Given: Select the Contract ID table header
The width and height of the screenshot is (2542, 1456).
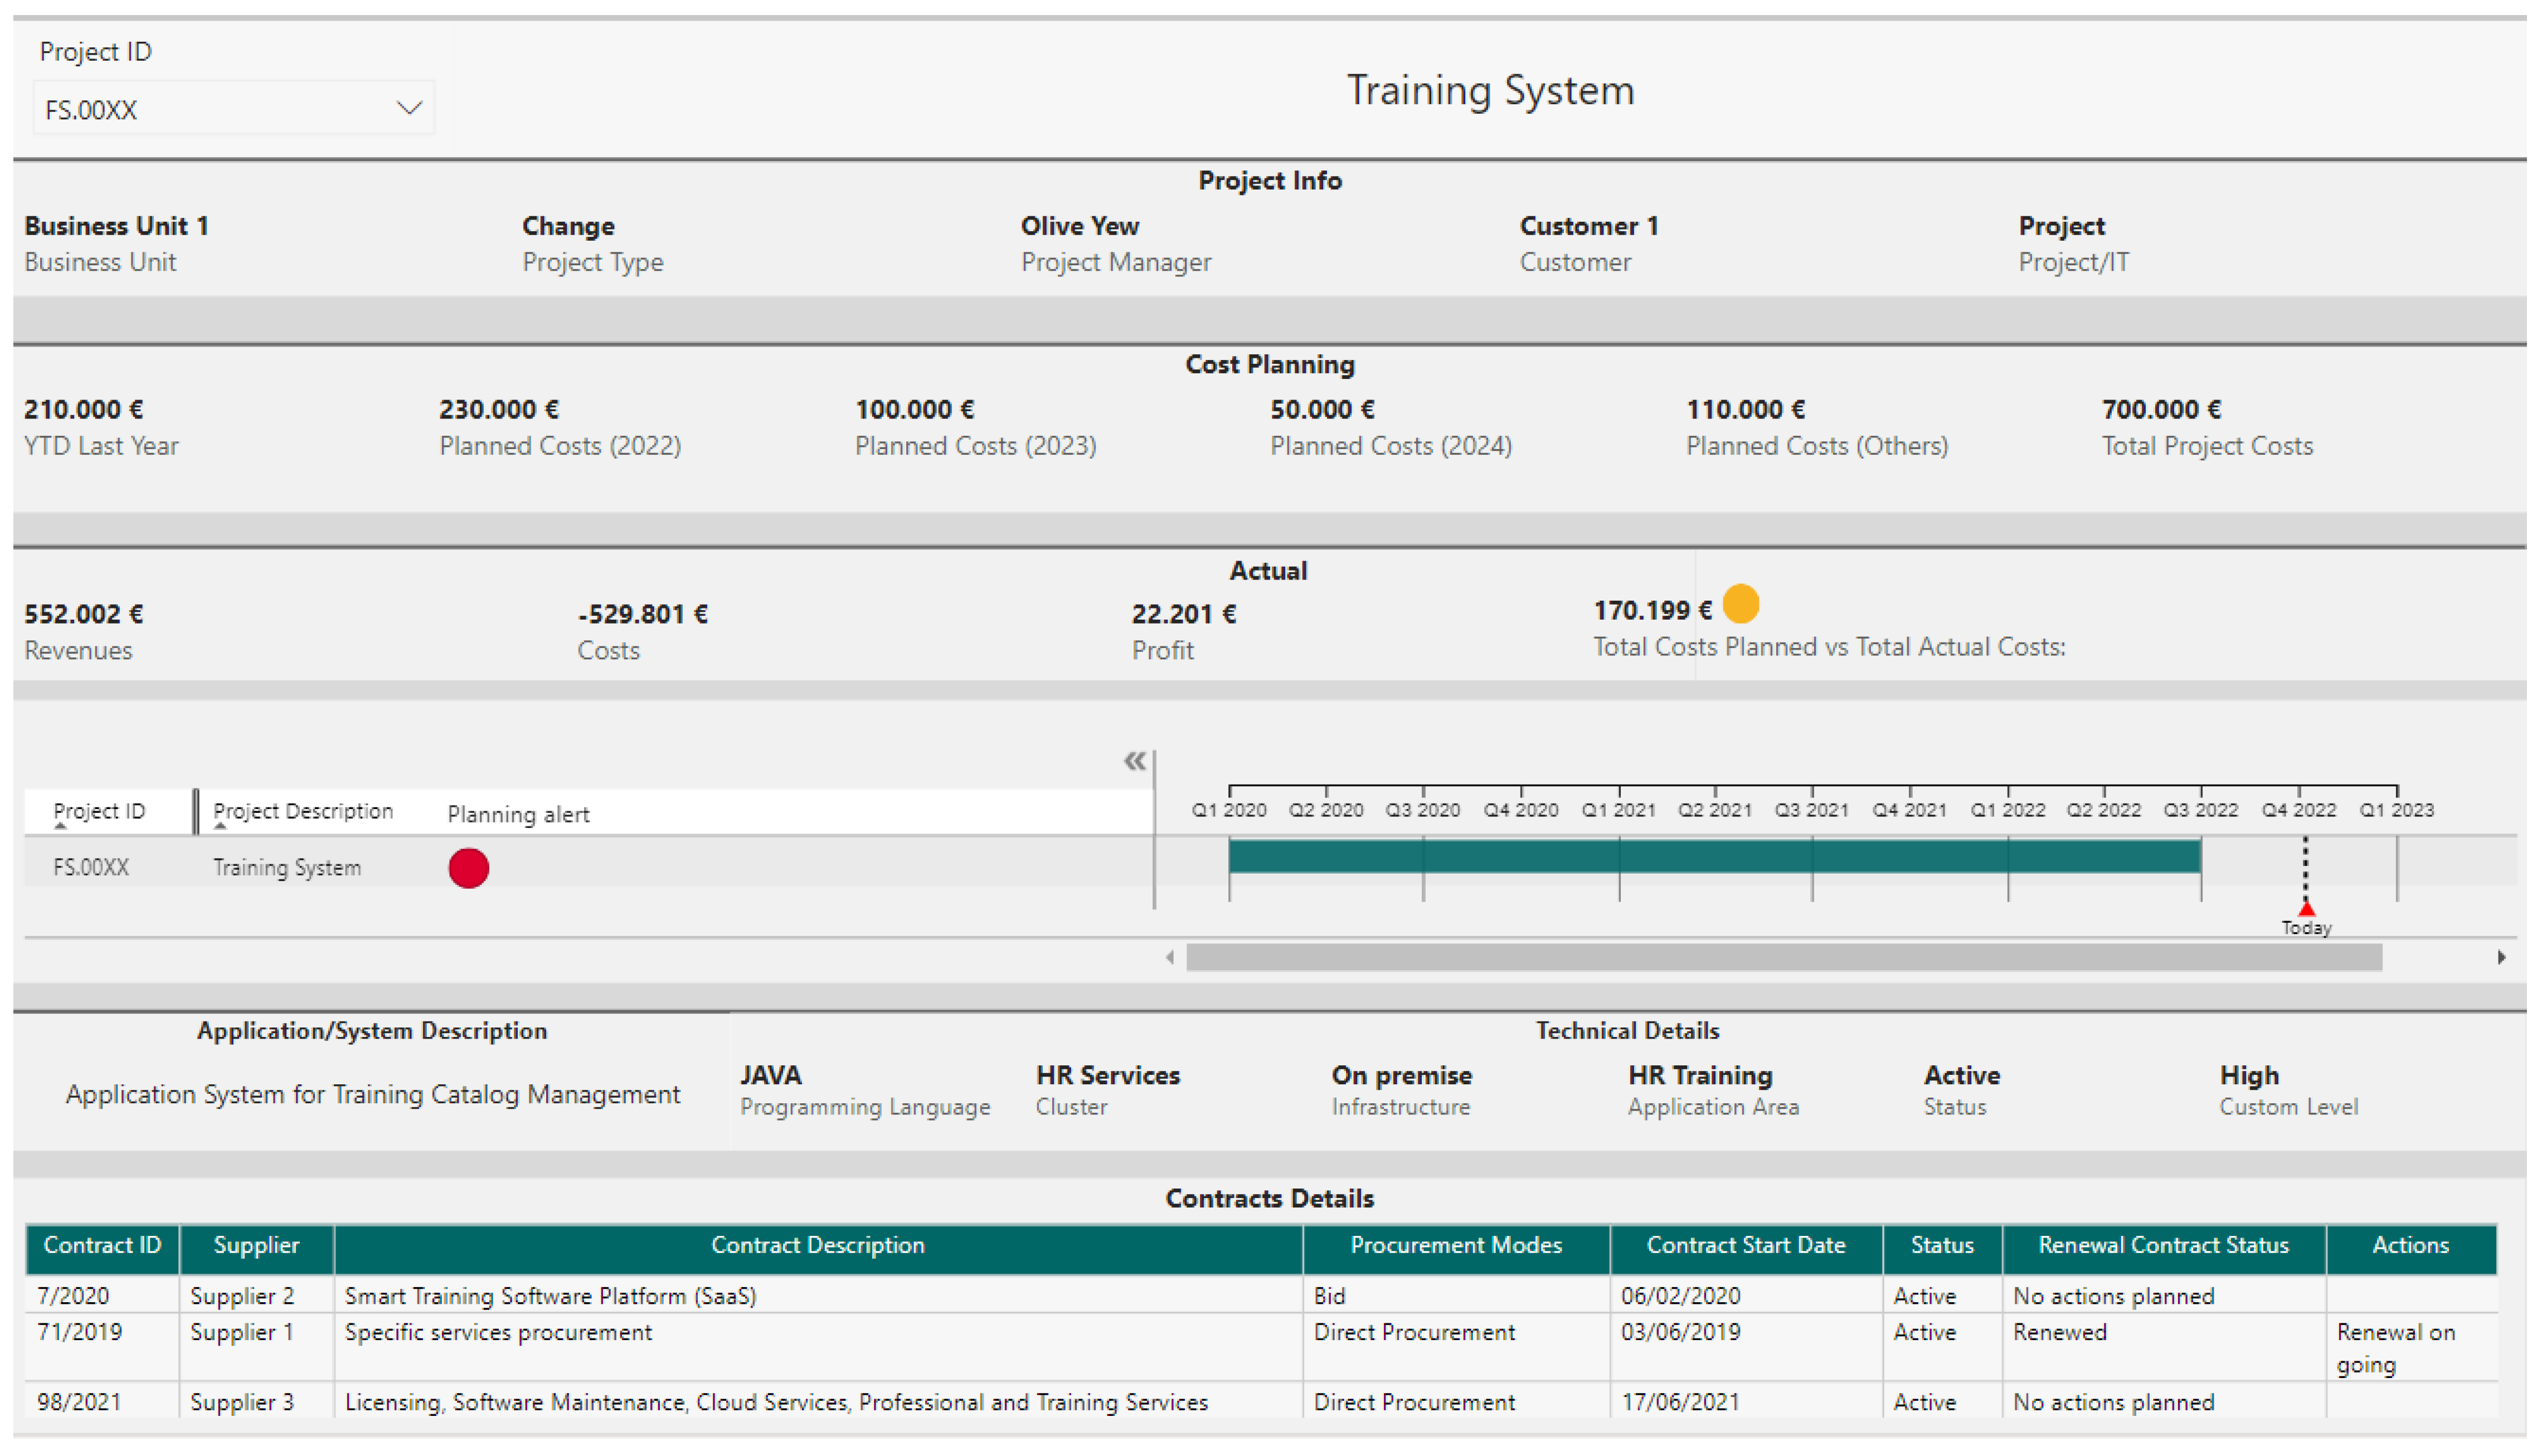Looking at the screenshot, I should (x=102, y=1246).
